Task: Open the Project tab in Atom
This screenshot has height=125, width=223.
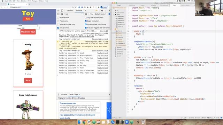Action: tap(119, 5)
